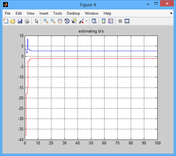Select the Brush data tool
Screen dimensions: 176x156
click(x=81, y=21)
